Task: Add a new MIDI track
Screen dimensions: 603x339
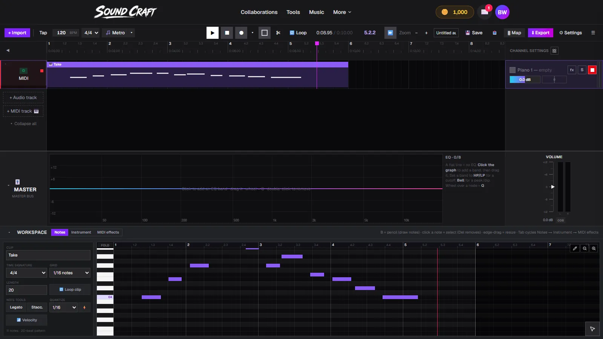Action: 23,111
